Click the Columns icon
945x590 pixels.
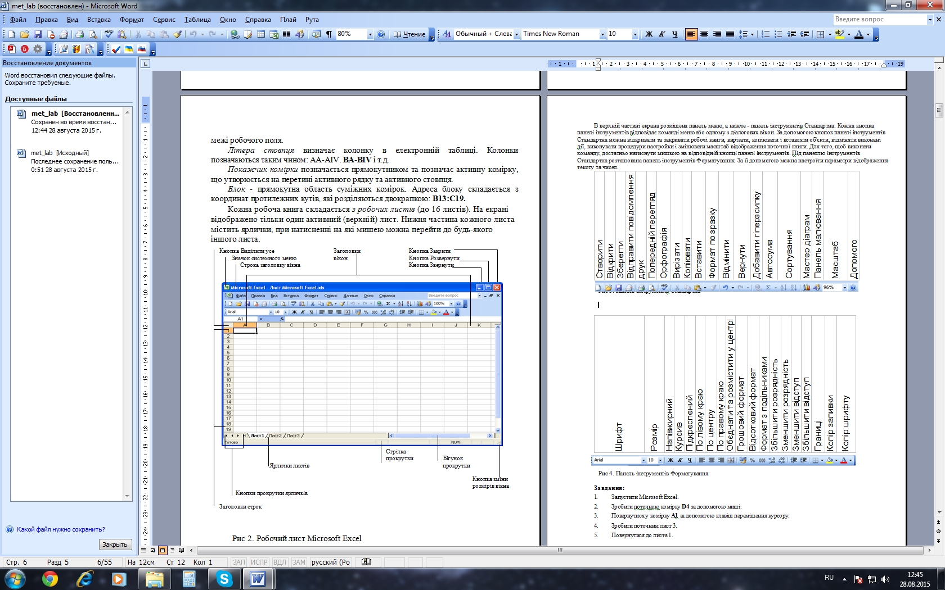coord(287,34)
